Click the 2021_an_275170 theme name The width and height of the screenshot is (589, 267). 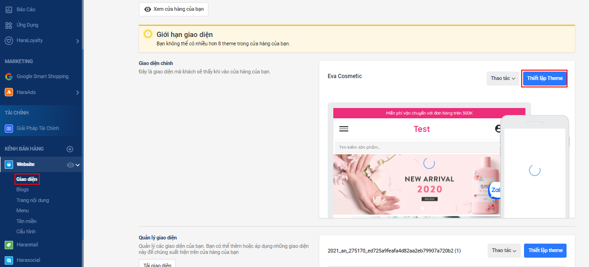coord(394,251)
